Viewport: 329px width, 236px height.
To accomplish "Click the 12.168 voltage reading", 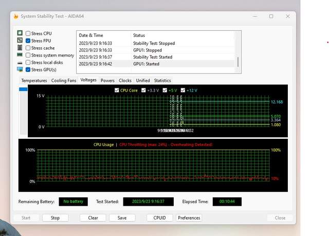I will click(277, 102).
